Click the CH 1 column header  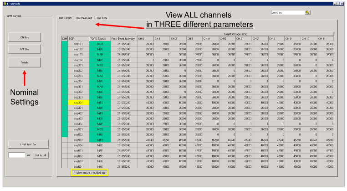(162, 39)
